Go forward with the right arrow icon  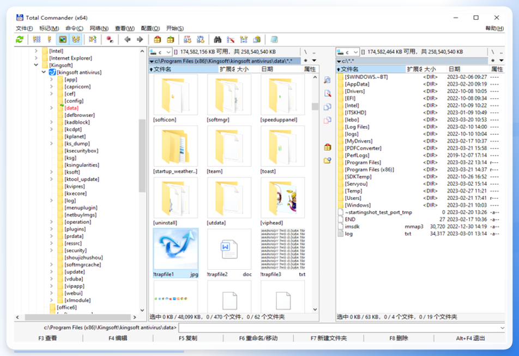(140, 39)
